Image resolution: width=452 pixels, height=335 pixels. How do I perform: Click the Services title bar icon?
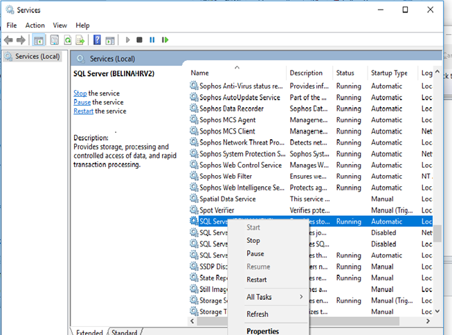click(x=10, y=10)
